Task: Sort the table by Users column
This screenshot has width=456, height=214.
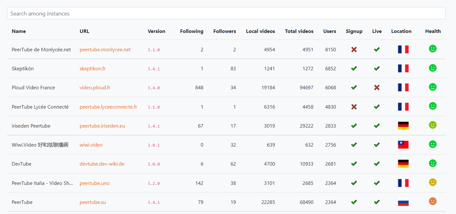Action: (x=330, y=31)
